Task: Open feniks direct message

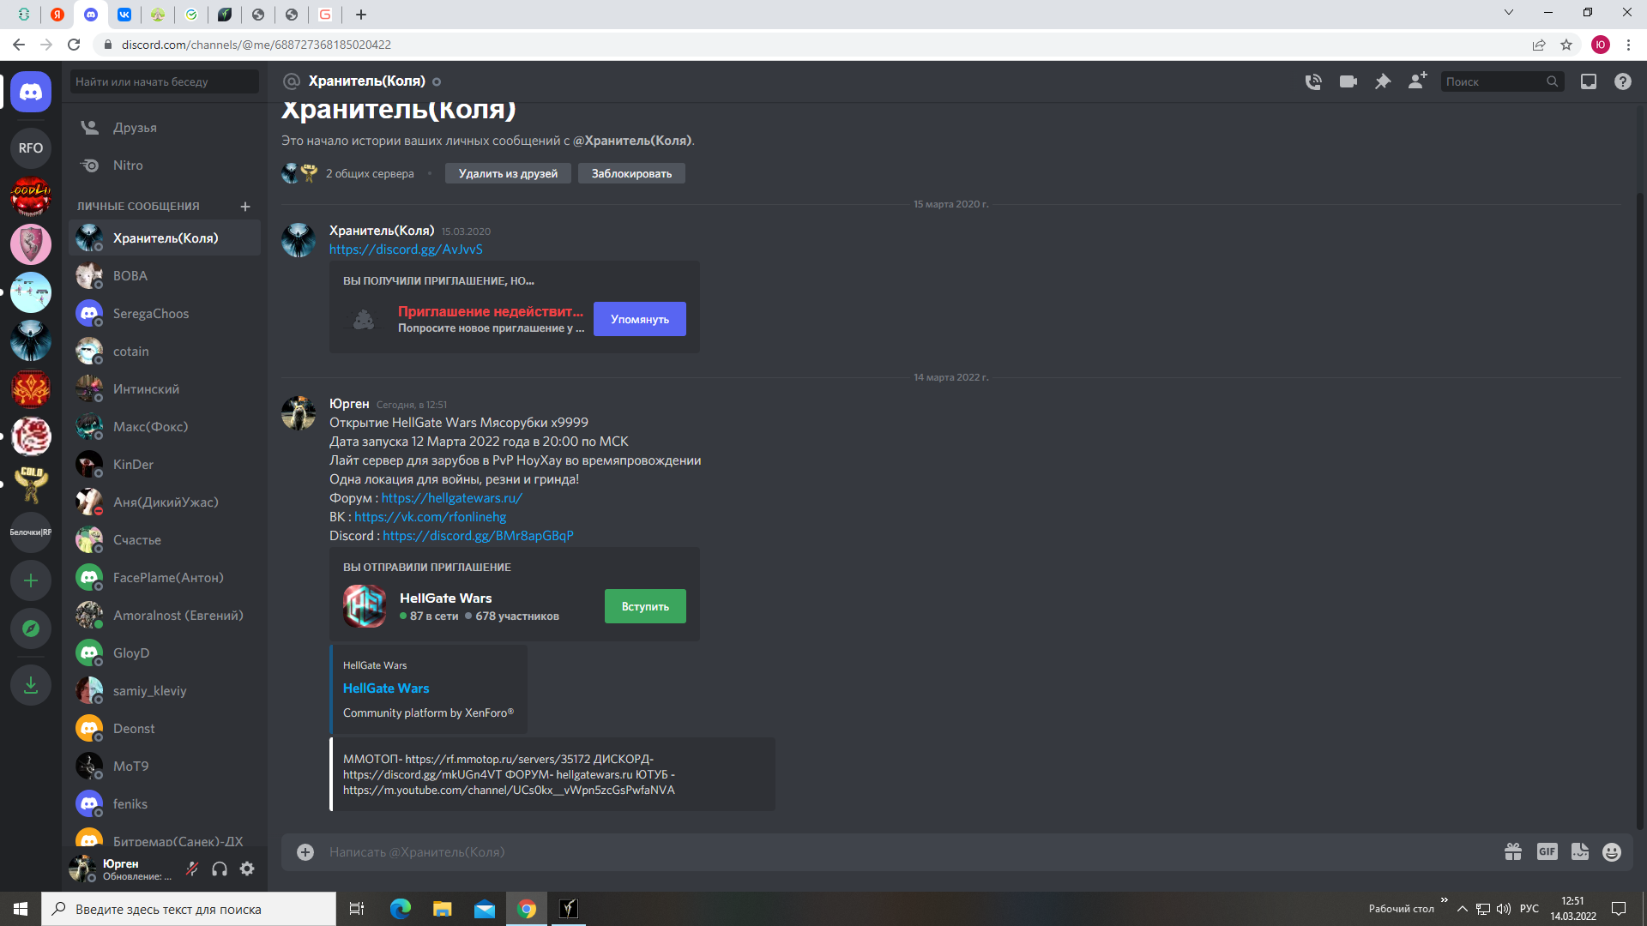Action: click(x=165, y=804)
